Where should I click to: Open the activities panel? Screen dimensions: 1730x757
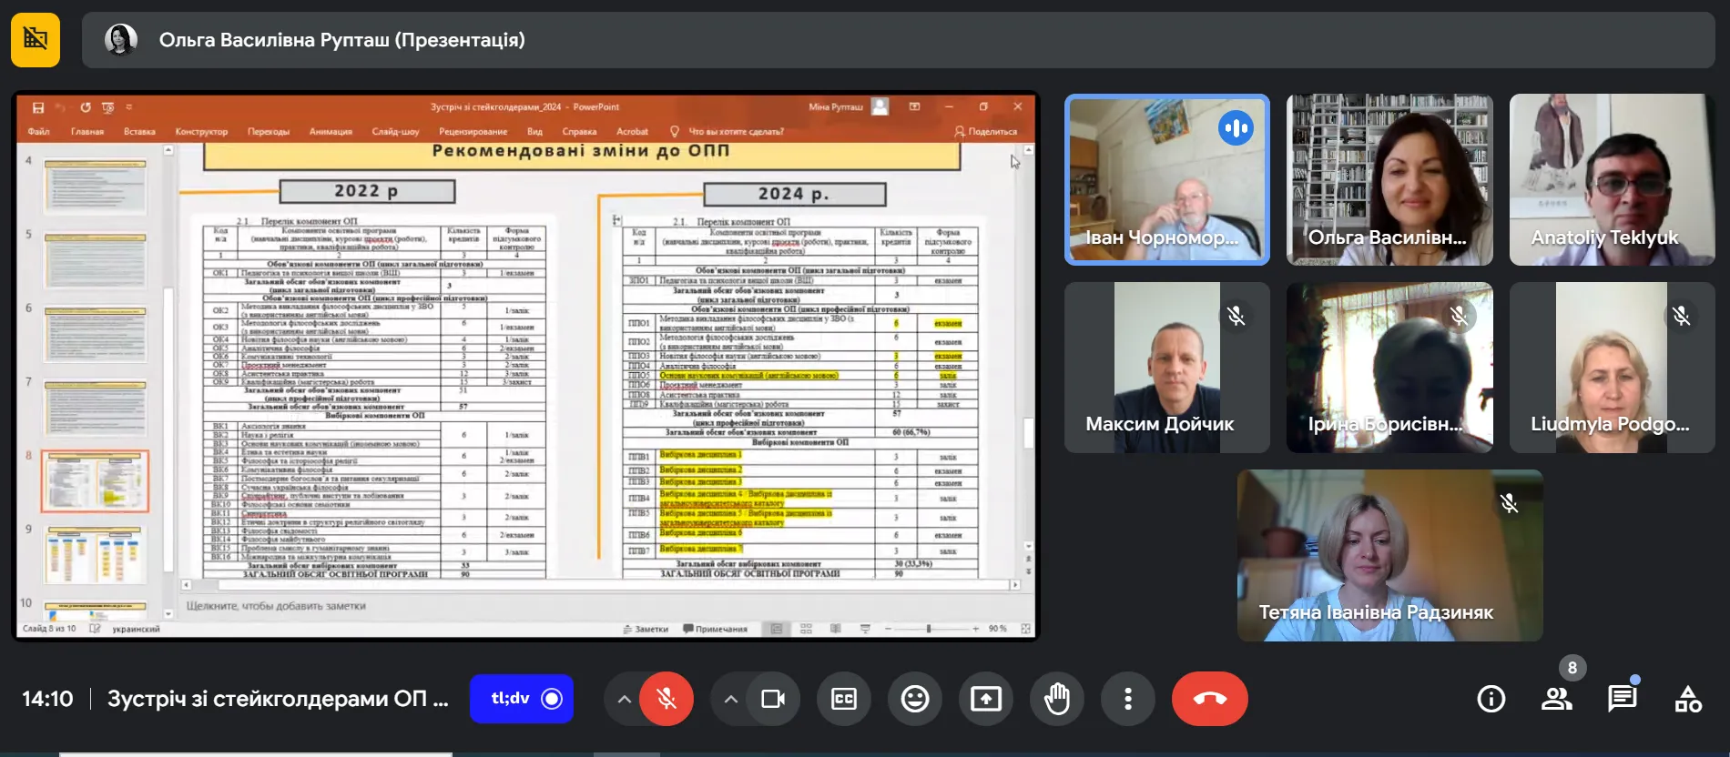(x=1688, y=699)
